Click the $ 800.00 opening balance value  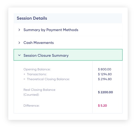[x=105, y=69]
